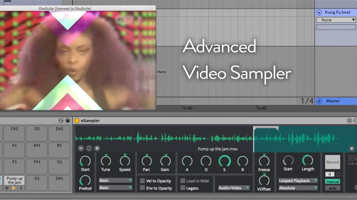Preview the Pump up the jam pad

pos(14,188)
